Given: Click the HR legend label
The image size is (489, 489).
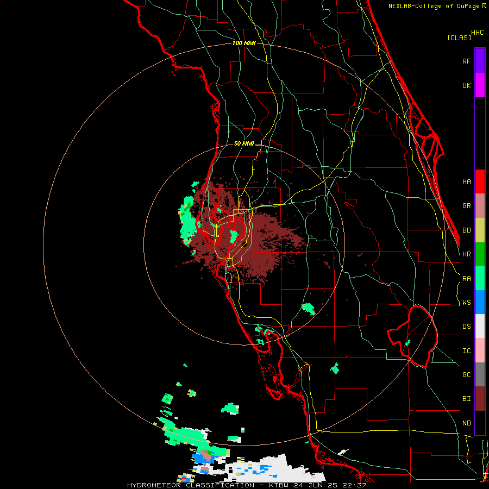Looking at the screenshot, I should pyautogui.click(x=466, y=254).
